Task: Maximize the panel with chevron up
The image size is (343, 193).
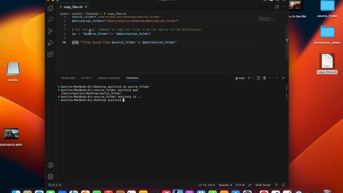Action: pyautogui.click(x=277, y=78)
